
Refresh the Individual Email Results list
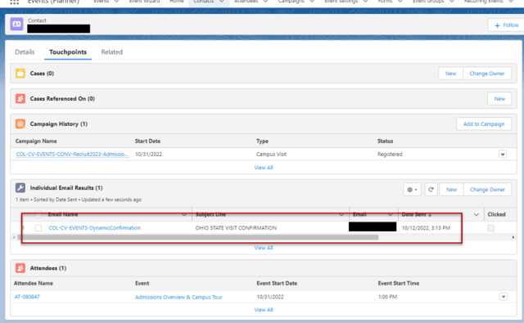coord(431,190)
